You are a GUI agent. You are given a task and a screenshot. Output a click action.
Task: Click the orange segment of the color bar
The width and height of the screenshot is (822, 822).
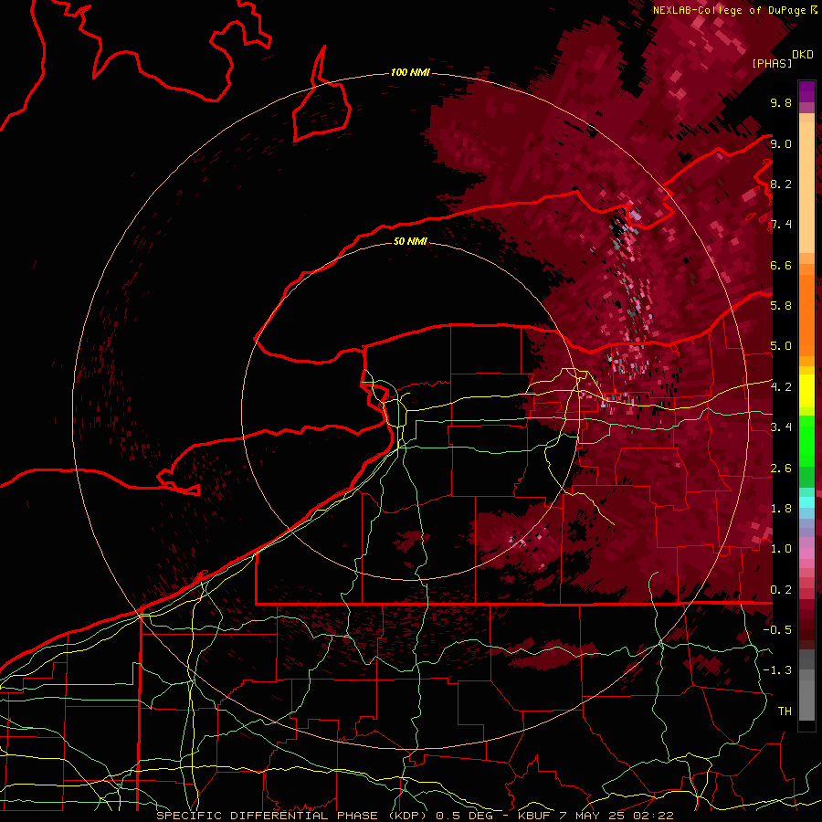pyautogui.click(x=806, y=314)
